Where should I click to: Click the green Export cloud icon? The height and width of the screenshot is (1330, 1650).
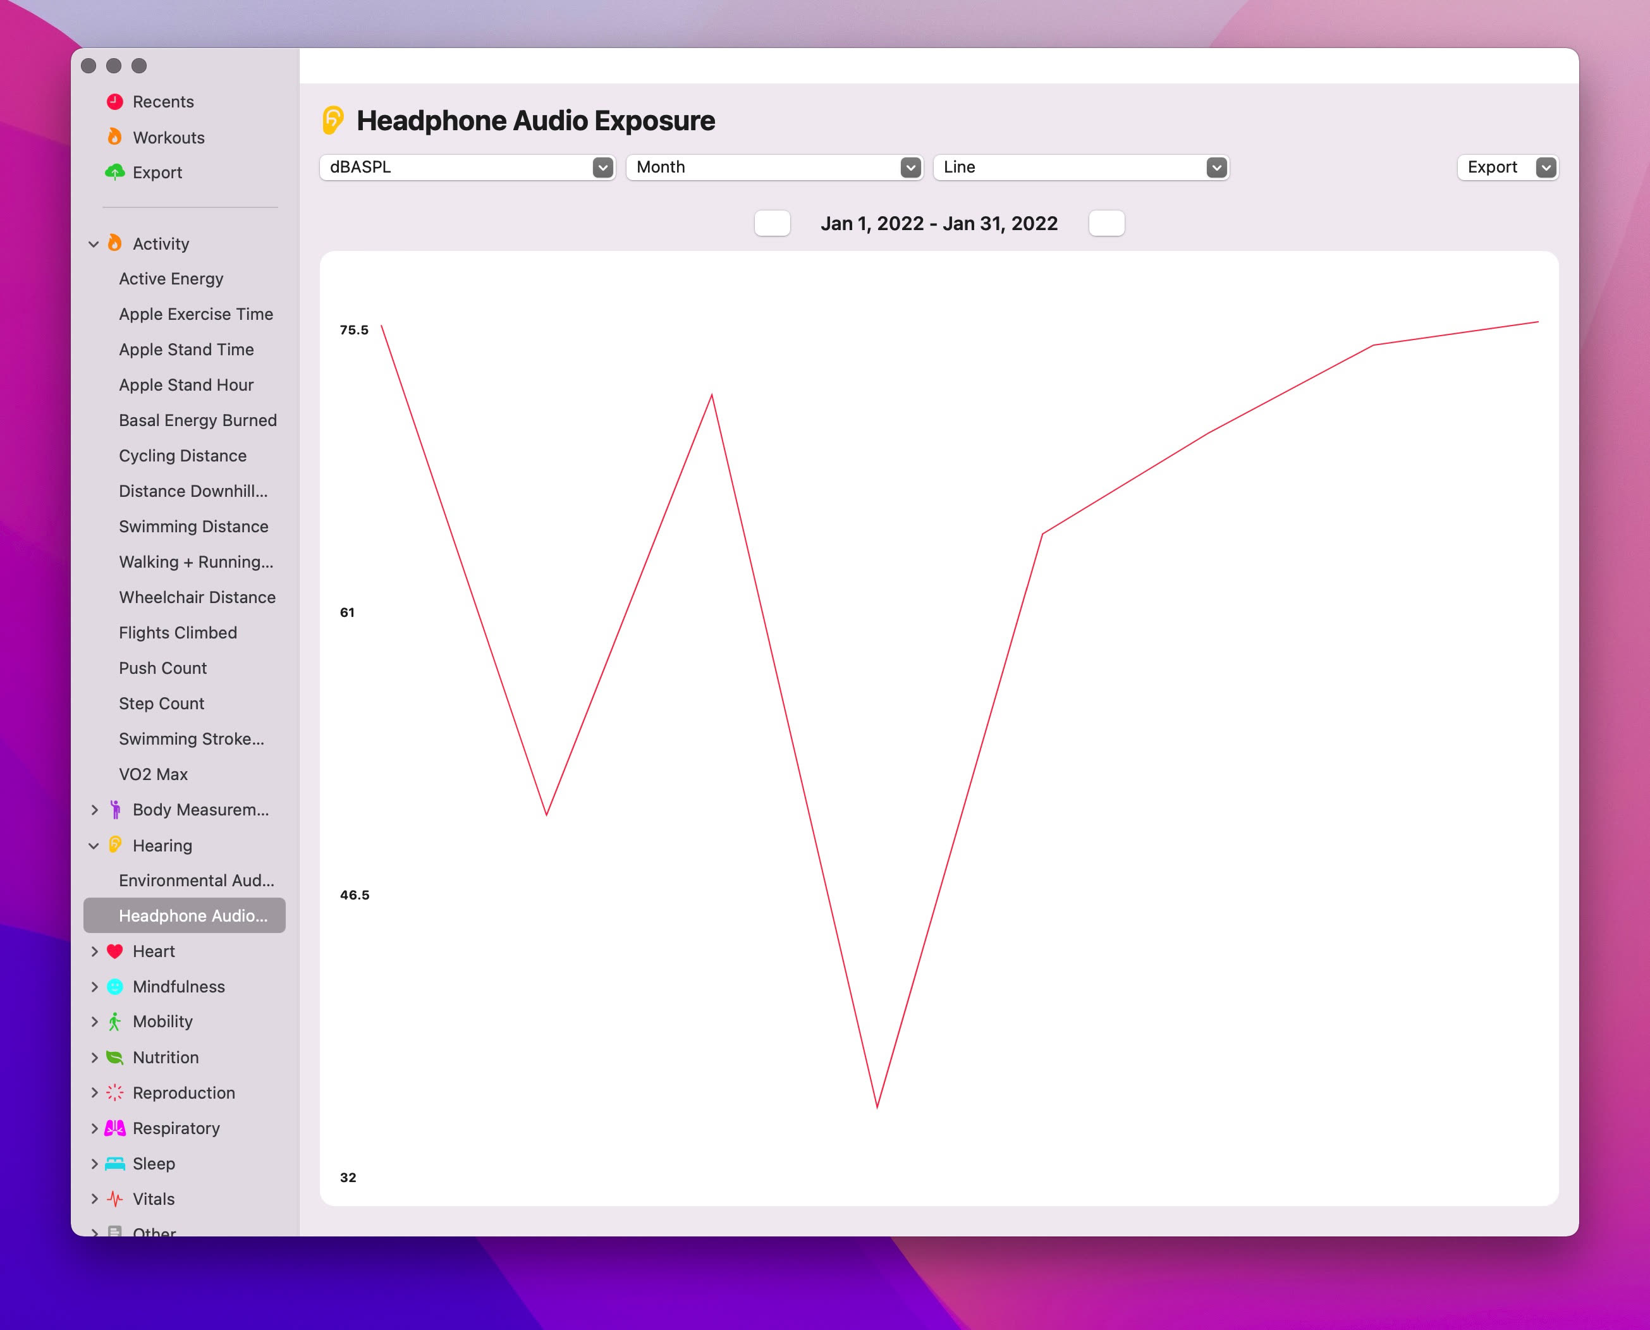point(115,173)
